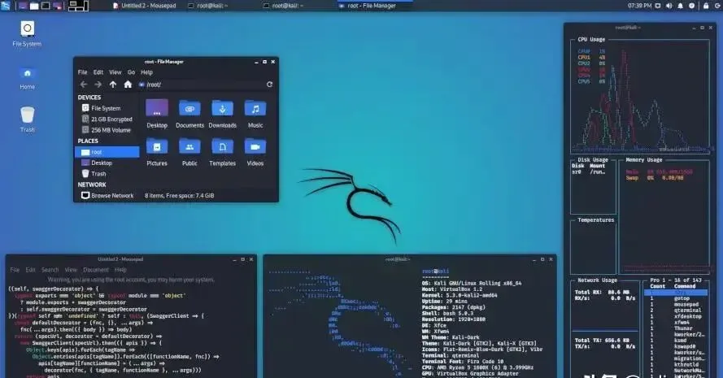723x378 pixels.
Task: Click 'Terminal Font: Fira Code 10' line
Action: point(463,362)
